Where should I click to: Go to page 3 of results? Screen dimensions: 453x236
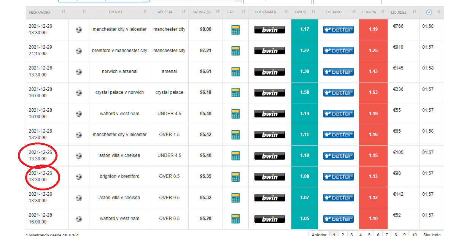[x=351, y=234]
